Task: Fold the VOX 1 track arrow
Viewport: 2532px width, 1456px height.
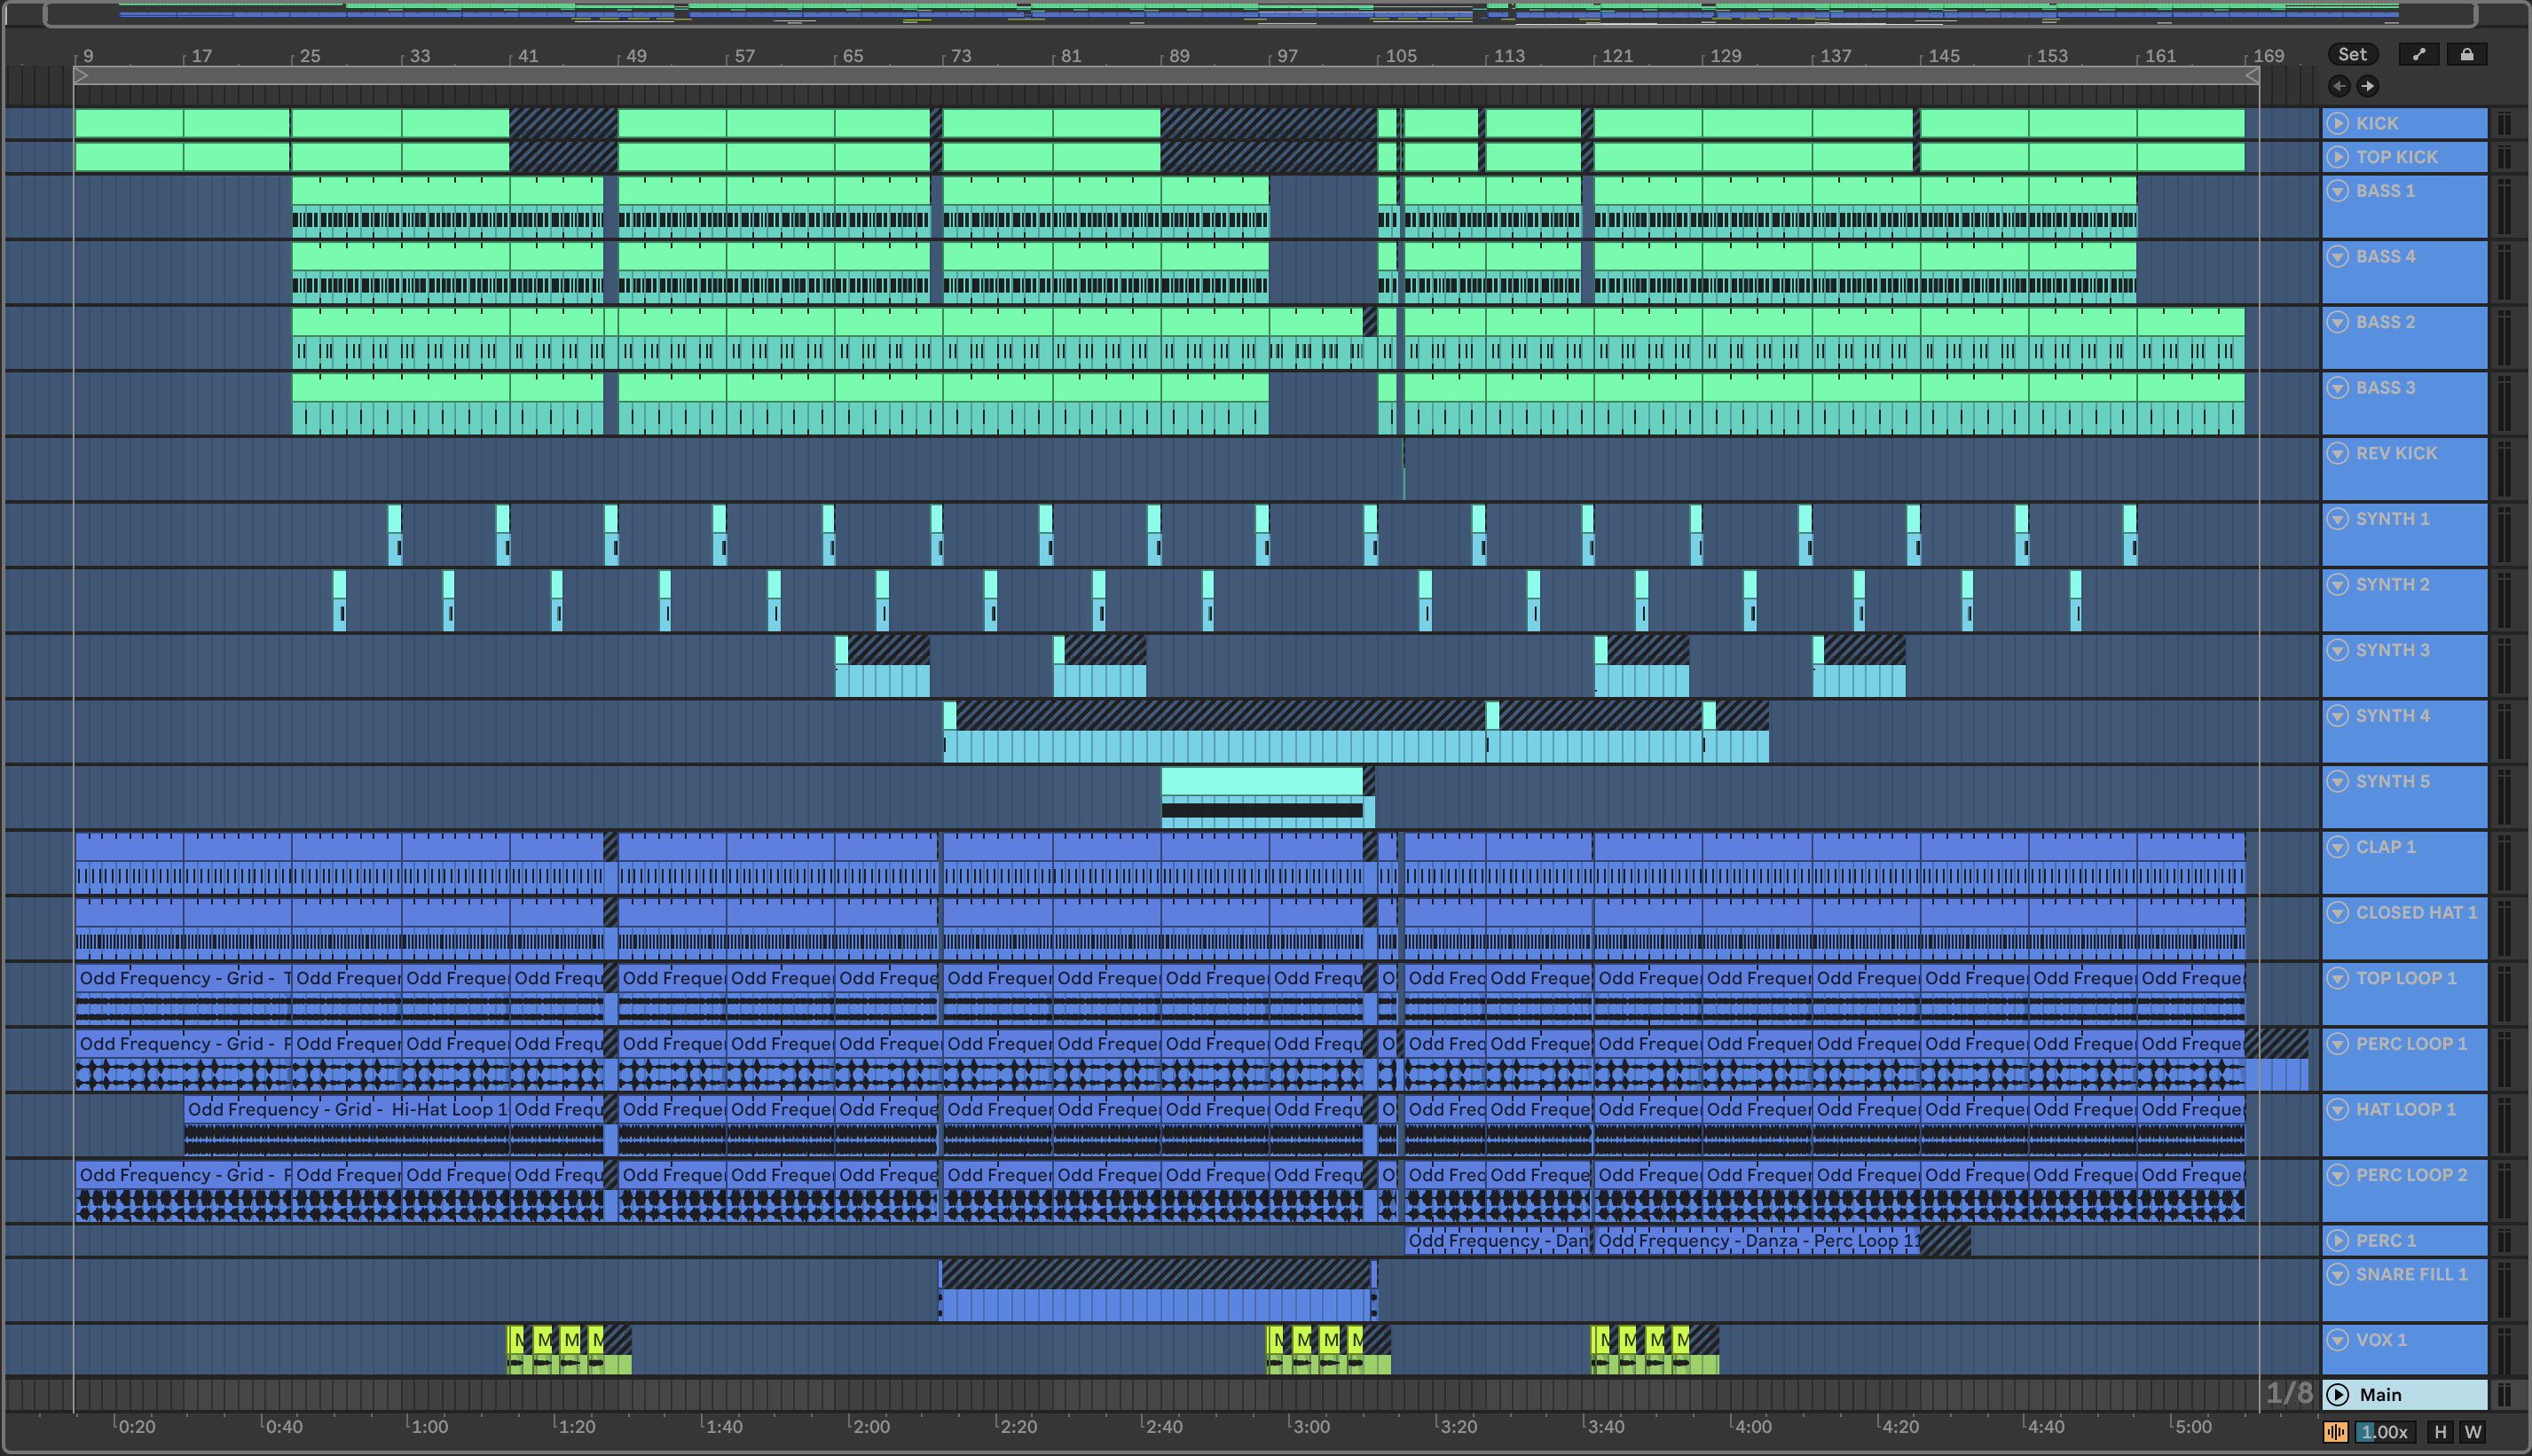Action: coord(2338,1340)
